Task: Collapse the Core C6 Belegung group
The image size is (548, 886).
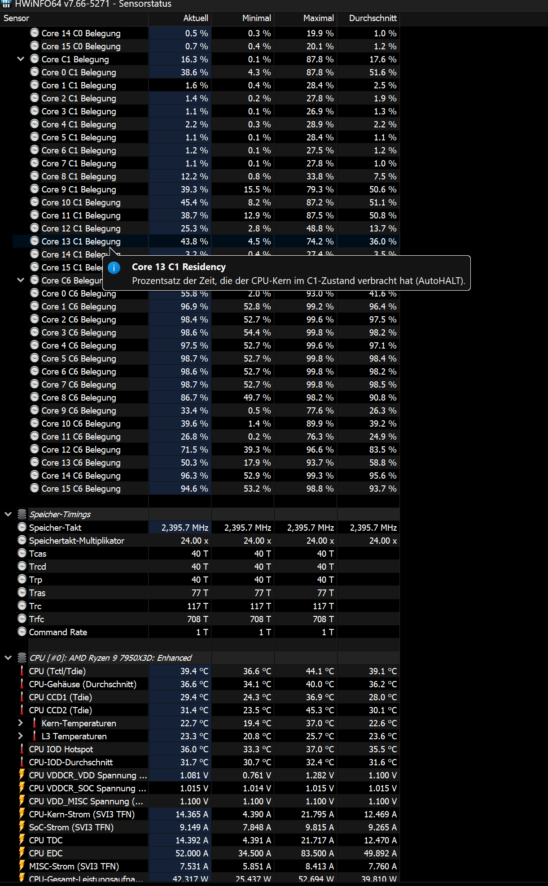Action: pyautogui.click(x=21, y=280)
